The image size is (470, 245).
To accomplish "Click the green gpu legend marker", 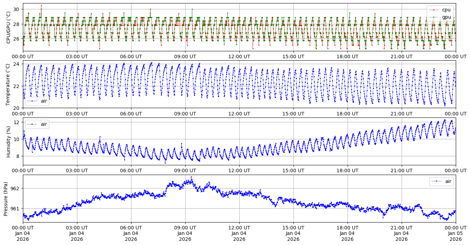I will point(434,17).
